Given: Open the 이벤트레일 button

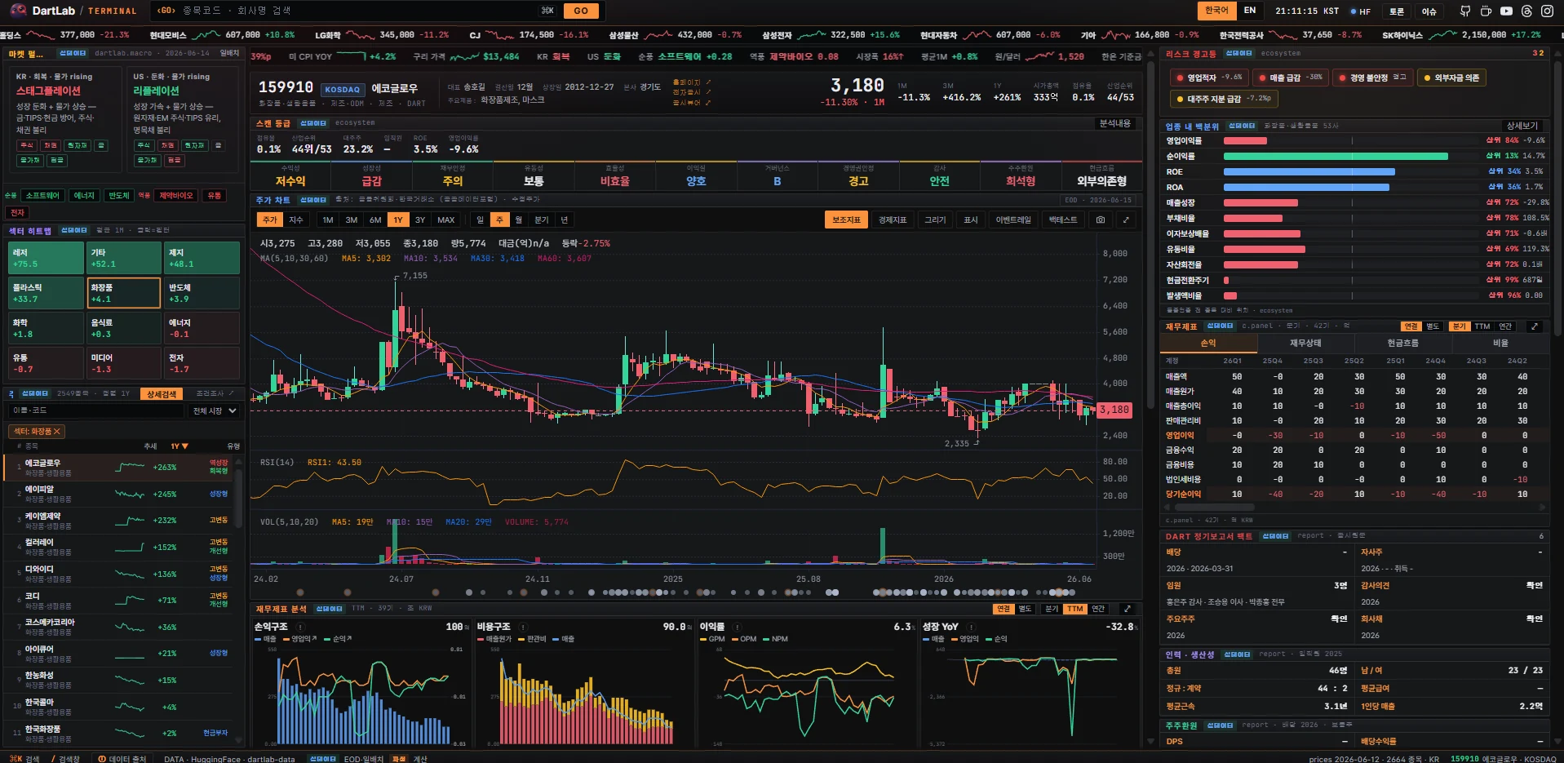Looking at the screenshot, I should [1013, 220].
